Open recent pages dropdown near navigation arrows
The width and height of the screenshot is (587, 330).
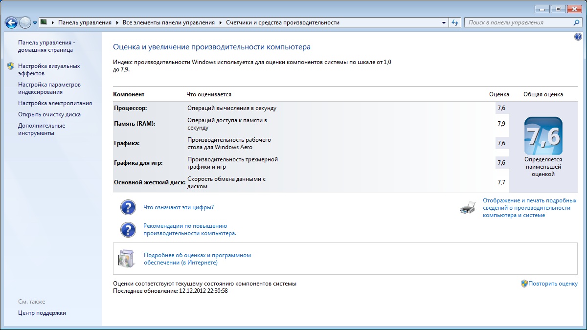pyautogui.click(x=35, y=23)
